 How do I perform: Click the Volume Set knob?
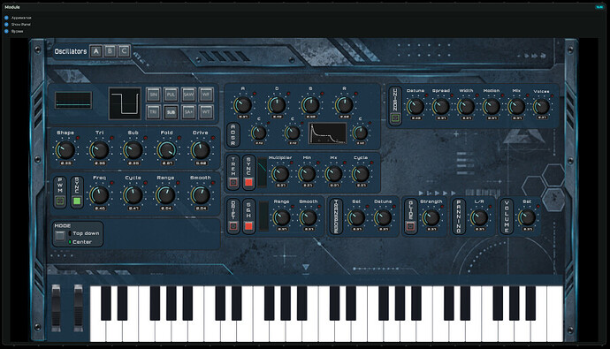pyautogui.click(x=527, y=217)
